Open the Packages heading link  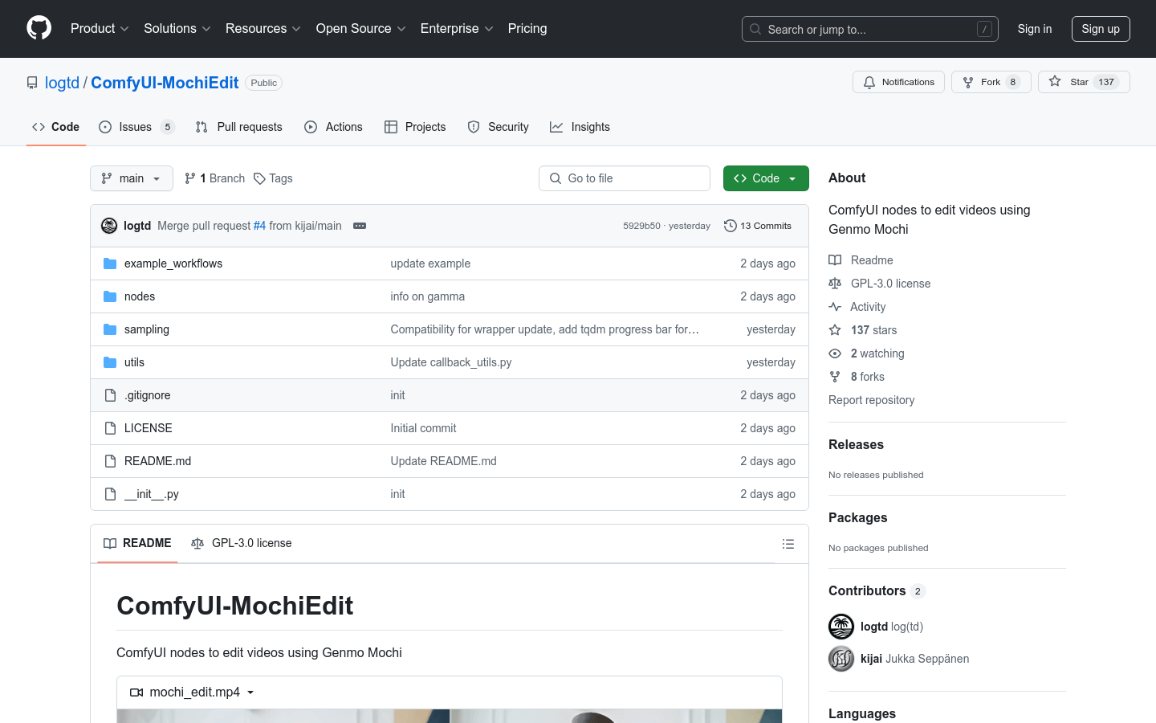click(857, 517)
